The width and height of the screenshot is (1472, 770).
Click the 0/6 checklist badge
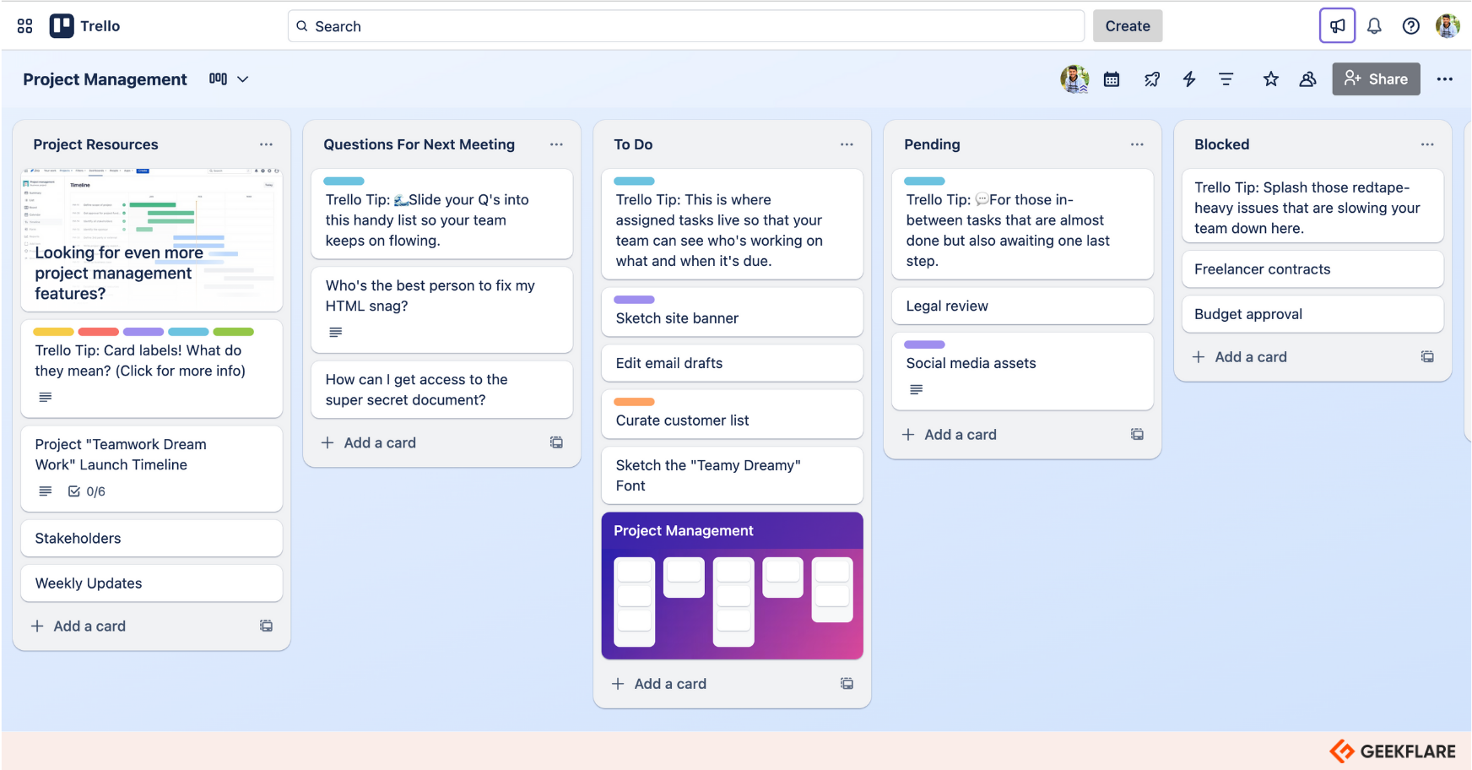(87, 491)
